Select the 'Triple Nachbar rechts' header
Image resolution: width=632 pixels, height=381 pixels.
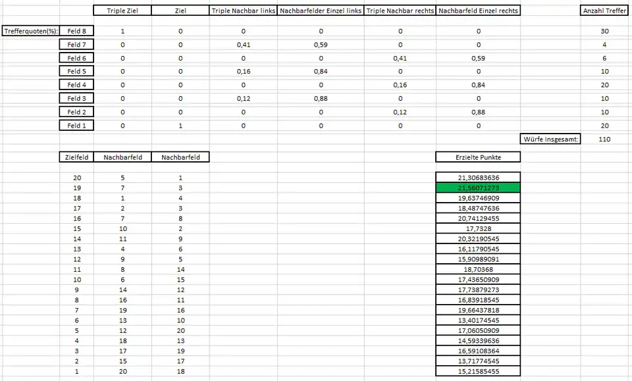pyautogui.click(x=400, y=11)
